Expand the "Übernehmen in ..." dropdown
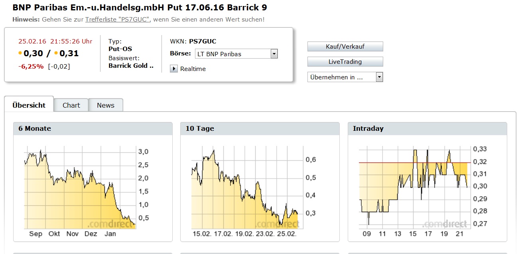Viewport: 522px width, 254px height. click(379, 77)
